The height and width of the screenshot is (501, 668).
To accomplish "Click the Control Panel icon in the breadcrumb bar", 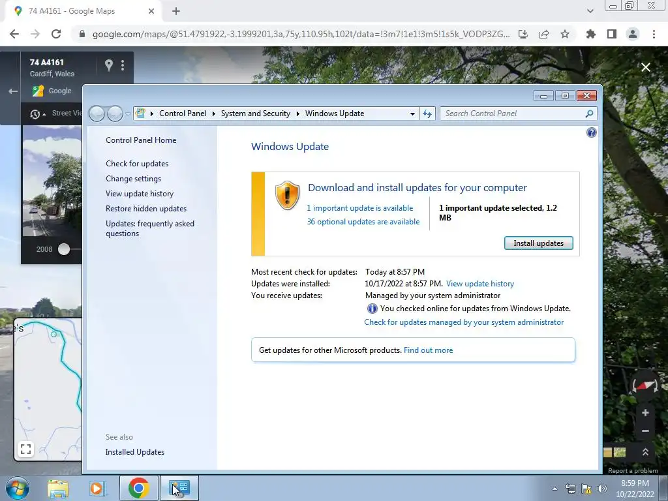I will [140, 114].
